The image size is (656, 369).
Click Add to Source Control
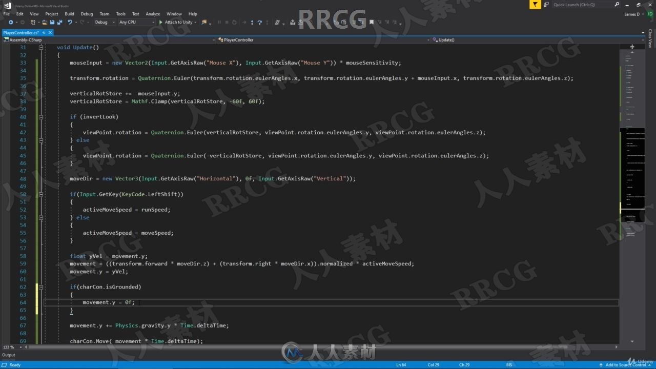[626, 365]
